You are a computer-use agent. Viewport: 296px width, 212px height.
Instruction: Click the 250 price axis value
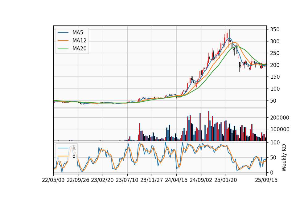coord(275,53)
